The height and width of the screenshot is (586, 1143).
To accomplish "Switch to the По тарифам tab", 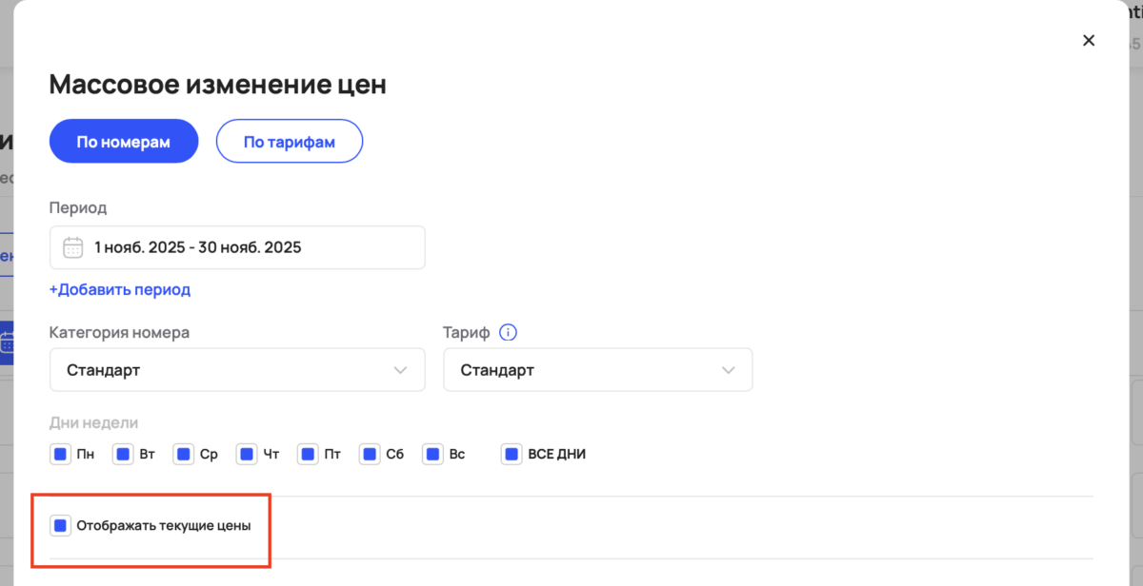I will 290,142.
